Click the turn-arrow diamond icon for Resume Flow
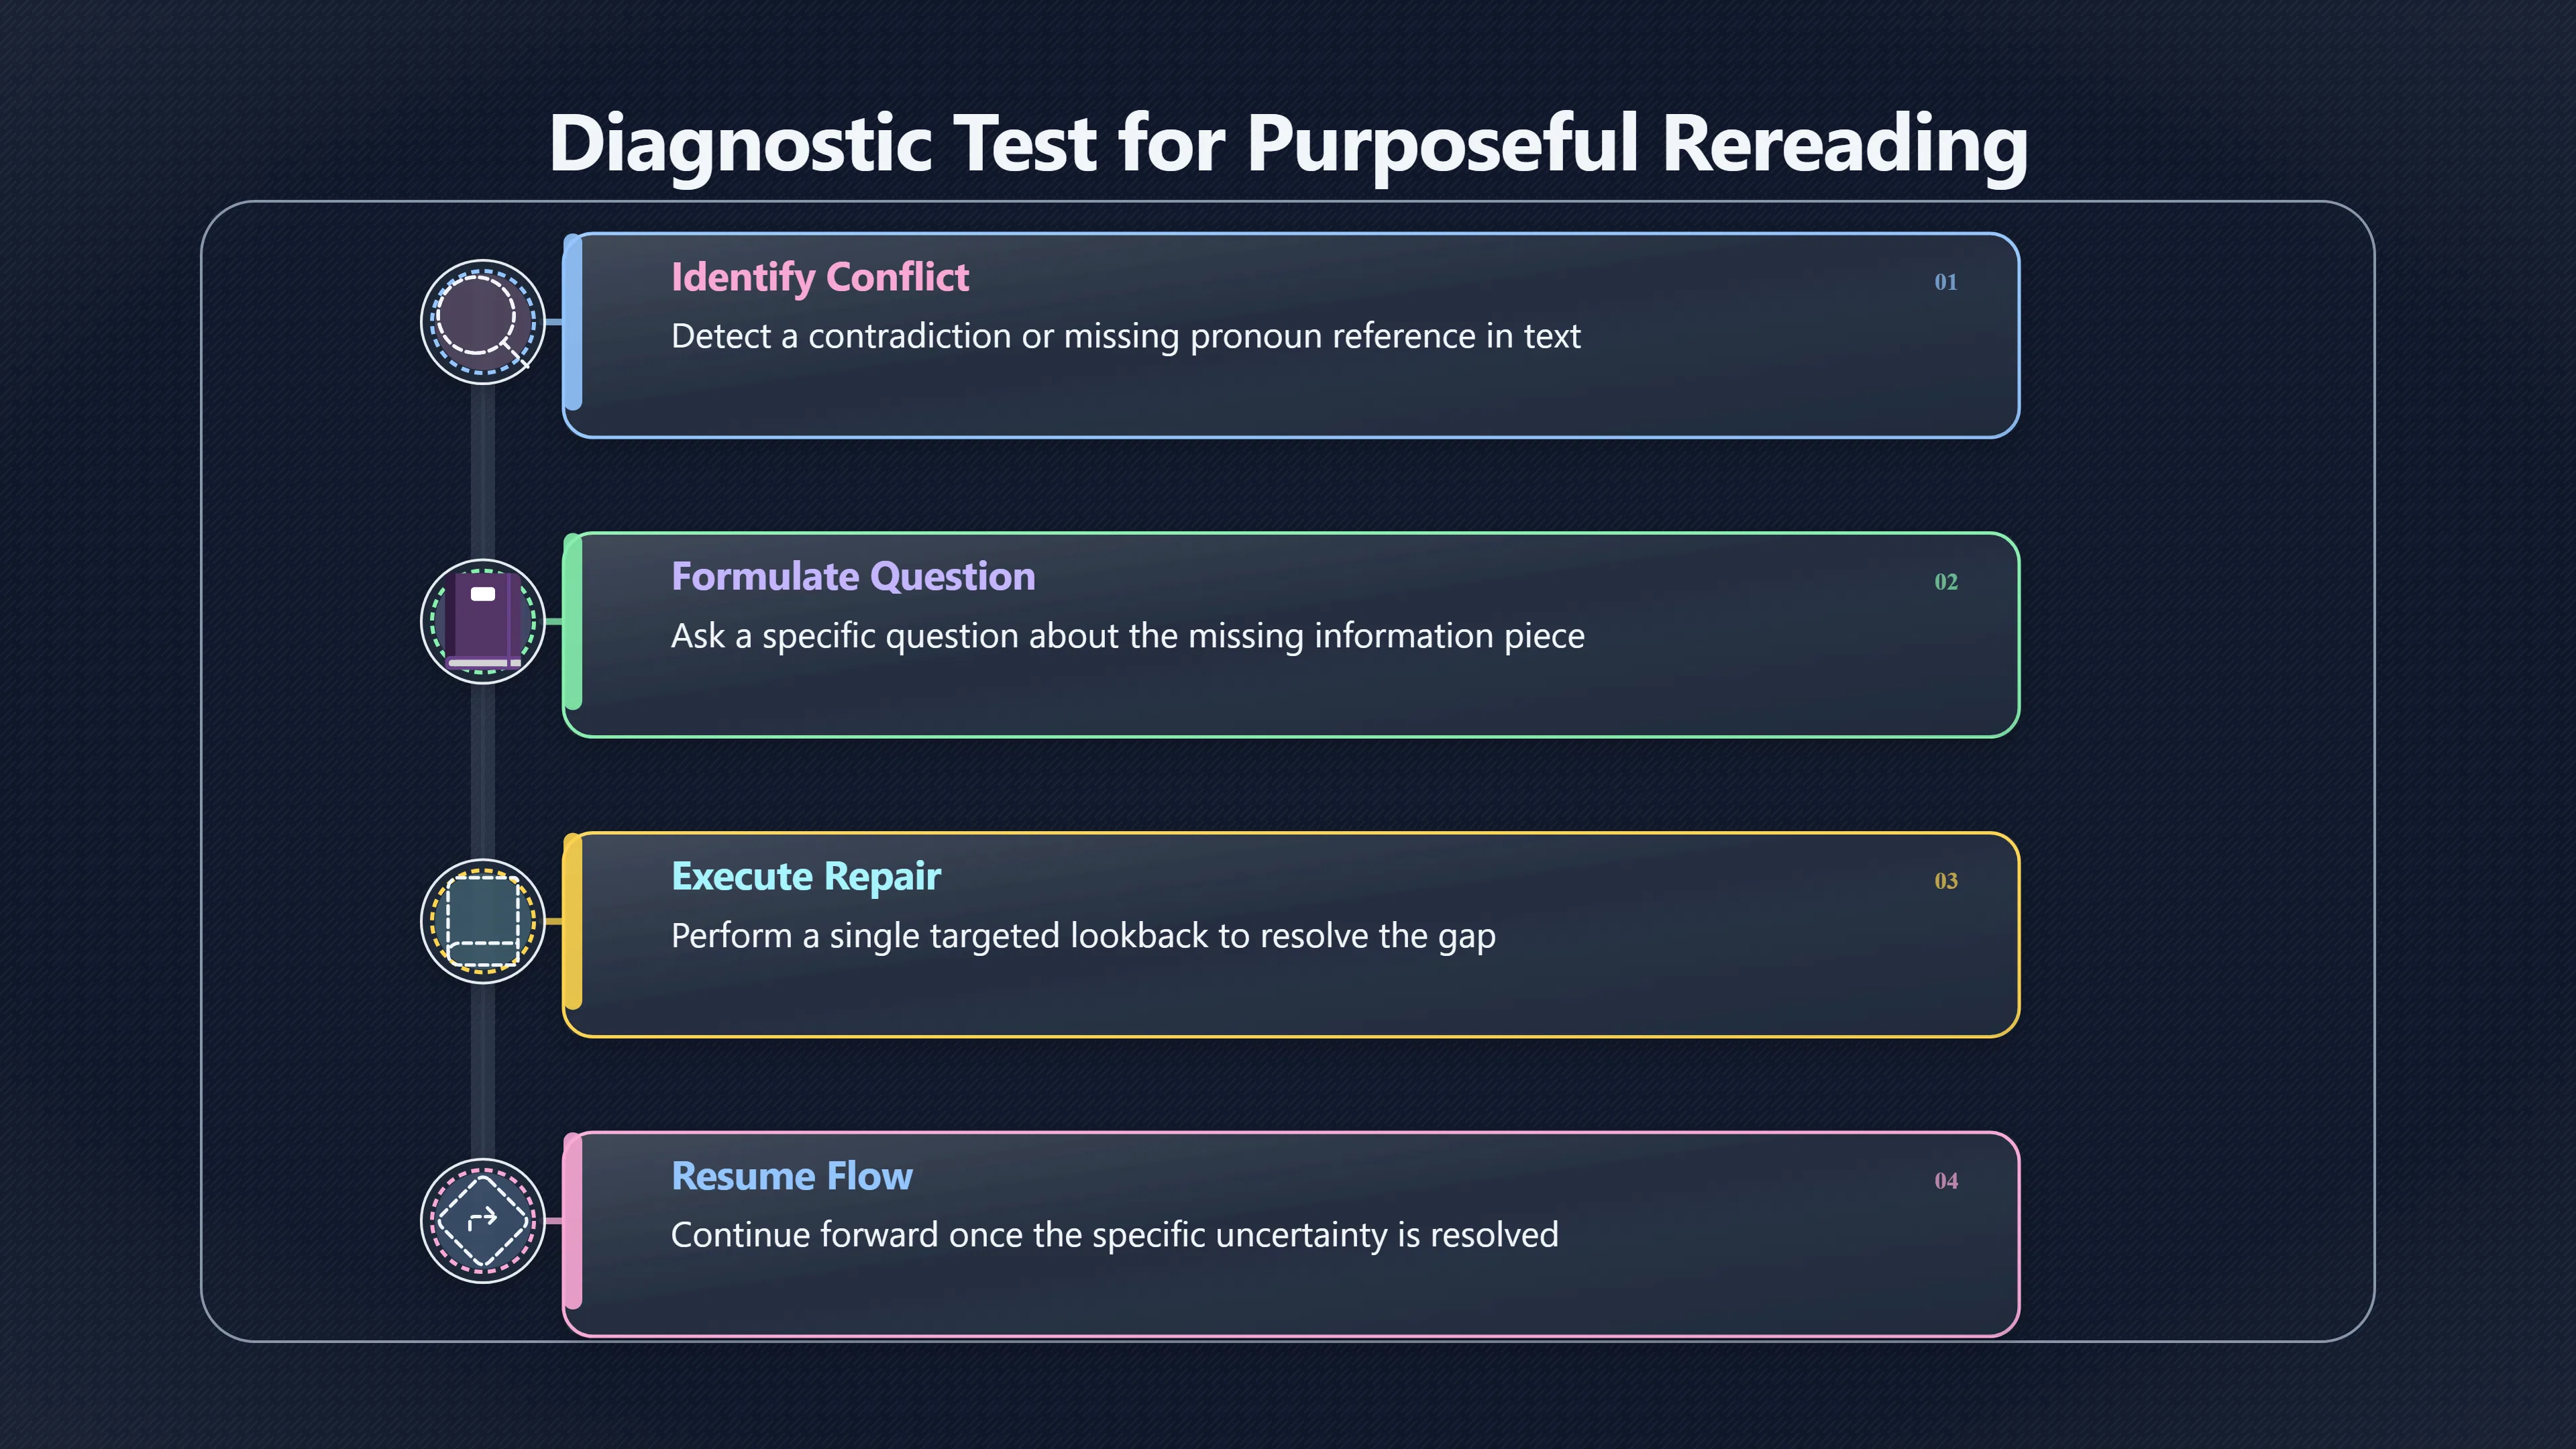This screenshot has height=1449, width=2576. point(483,1220)
